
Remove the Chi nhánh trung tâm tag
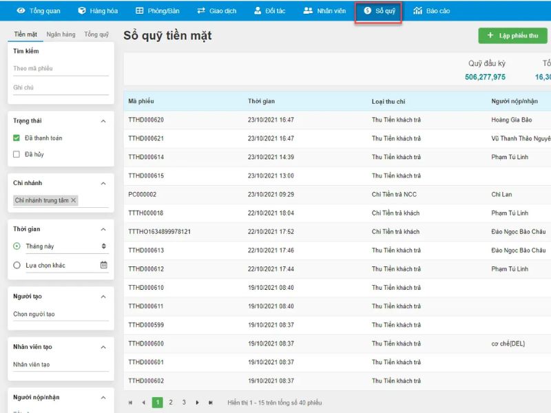pyautogui.click(x=74, y=200)
